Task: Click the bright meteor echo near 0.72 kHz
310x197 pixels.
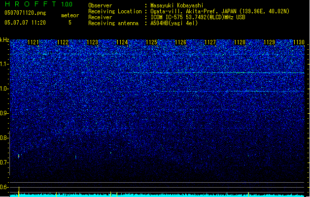Action: click(x=19, y=156)
